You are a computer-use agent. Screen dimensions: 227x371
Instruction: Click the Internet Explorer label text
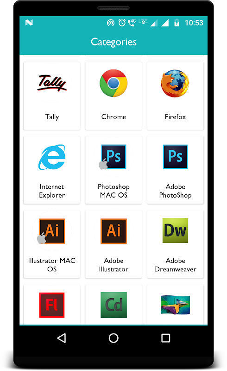click(52, 191)
